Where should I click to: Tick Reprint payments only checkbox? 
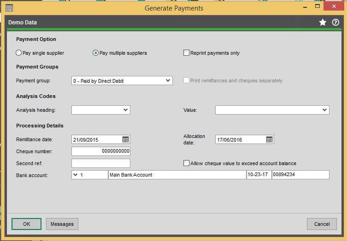point(186,53)
